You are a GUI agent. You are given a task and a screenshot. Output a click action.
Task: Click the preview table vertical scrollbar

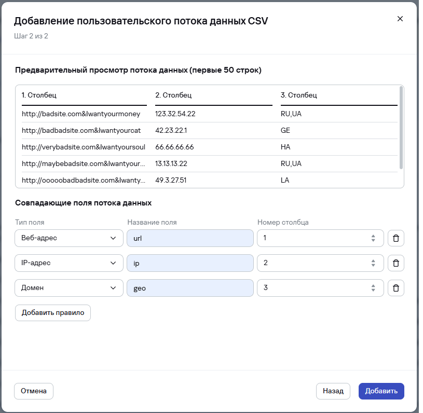[x=401, y=128]
